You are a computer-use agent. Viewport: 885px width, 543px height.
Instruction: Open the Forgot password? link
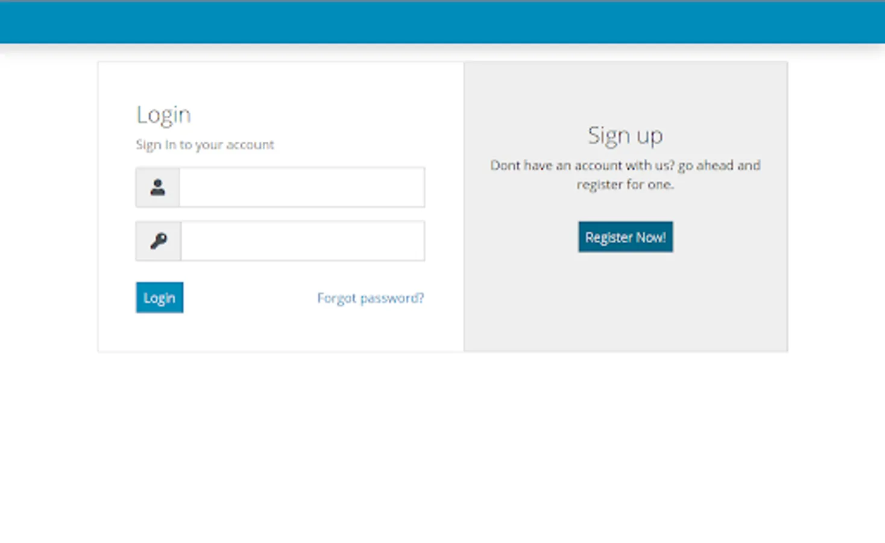371,298
